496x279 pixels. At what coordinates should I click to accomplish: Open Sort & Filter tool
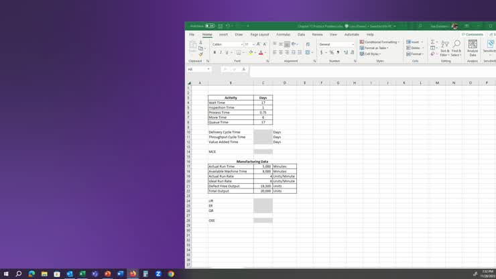click(x=445, y=47)
